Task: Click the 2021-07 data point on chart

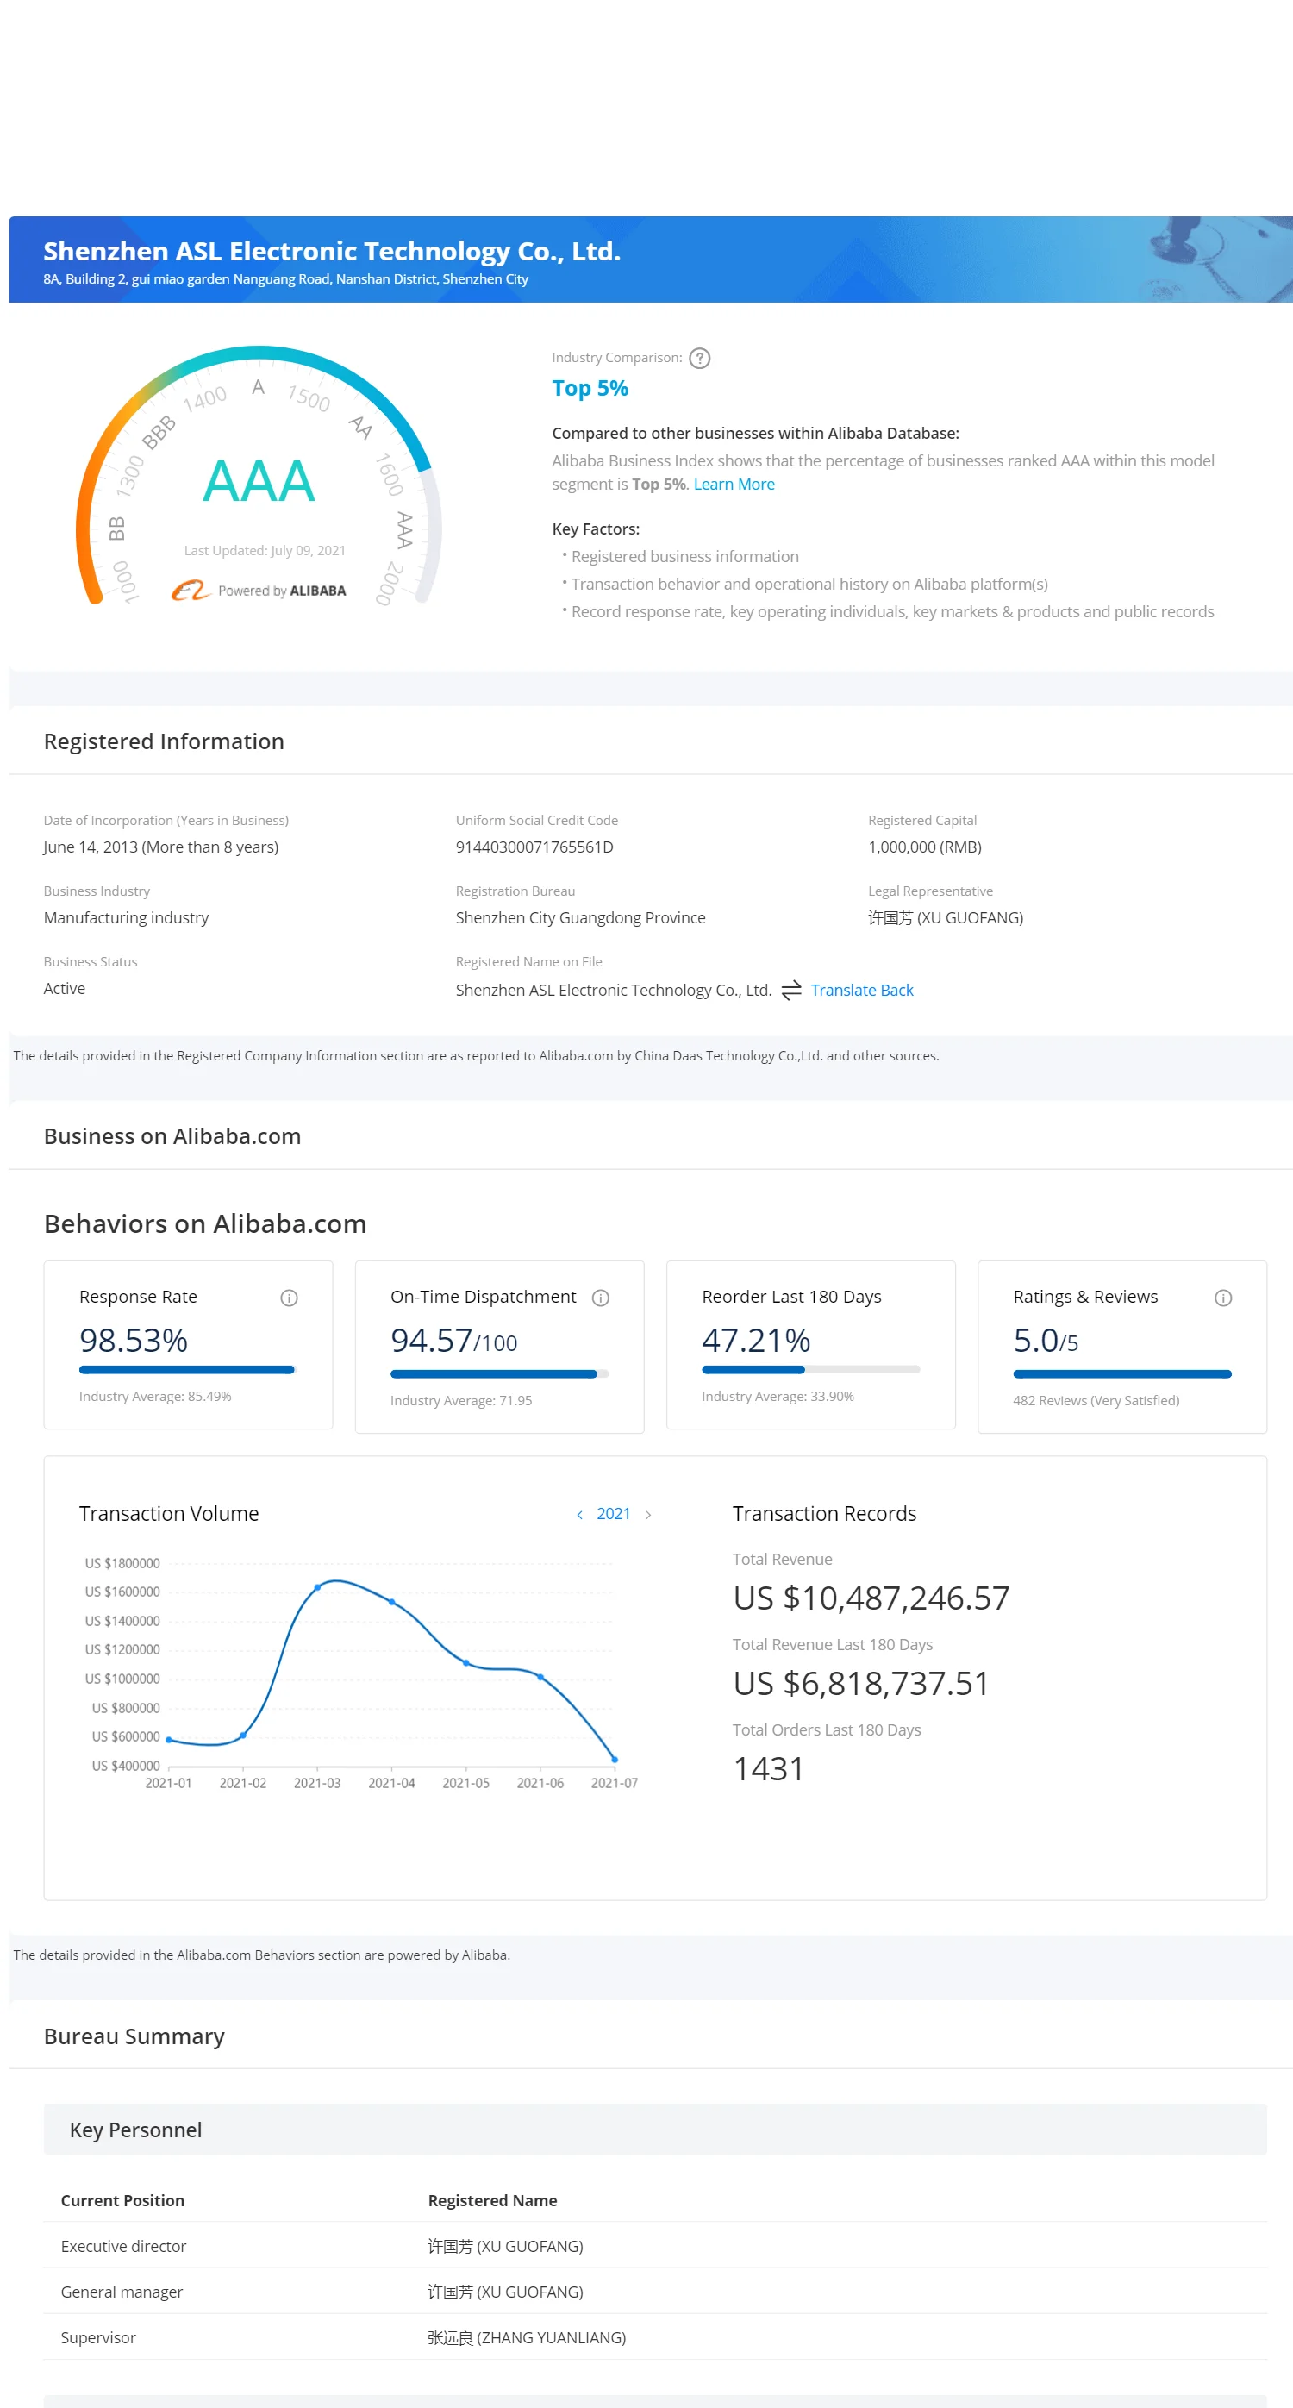Action: coord(615,1760)
